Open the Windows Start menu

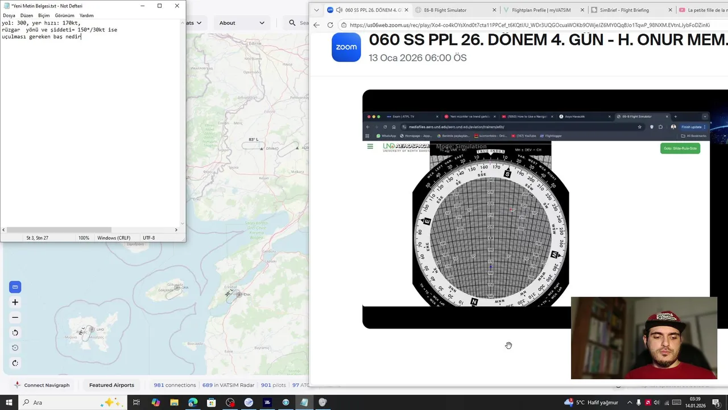tap(9, 403)
